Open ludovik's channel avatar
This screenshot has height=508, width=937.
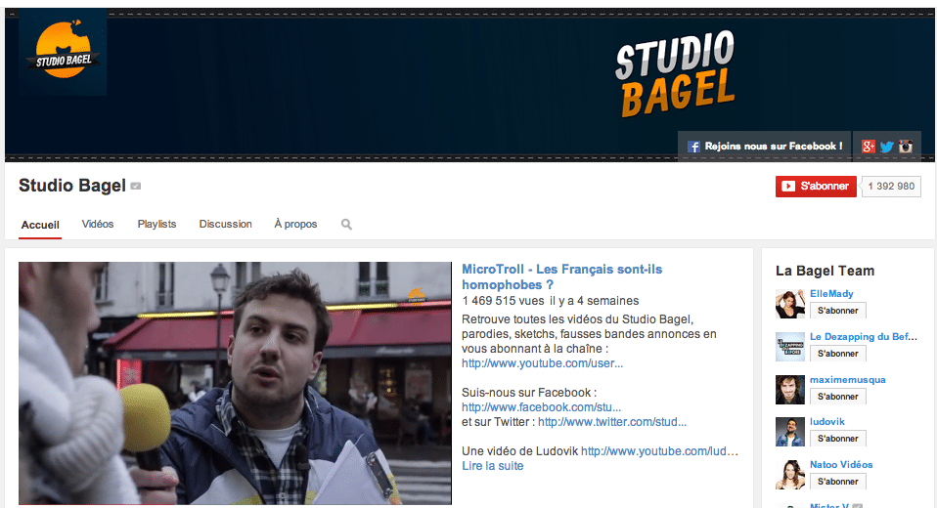[x=789, y=432]
